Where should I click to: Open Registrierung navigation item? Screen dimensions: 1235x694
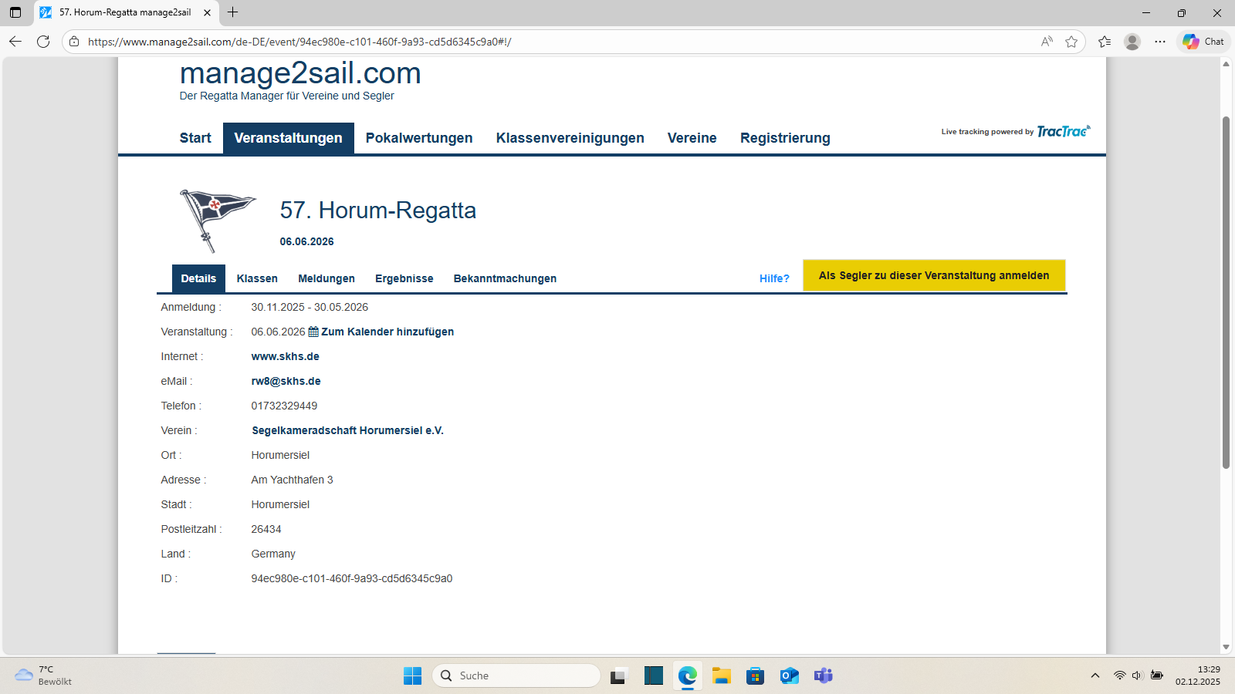785,138
